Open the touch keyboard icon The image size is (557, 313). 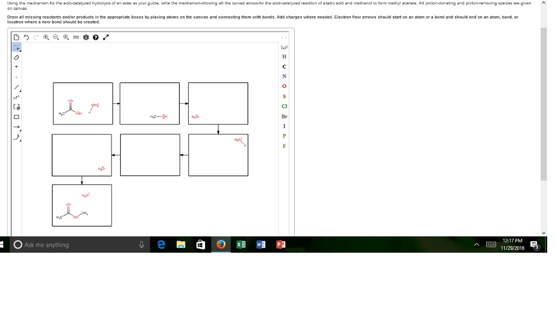coord(491,245)
